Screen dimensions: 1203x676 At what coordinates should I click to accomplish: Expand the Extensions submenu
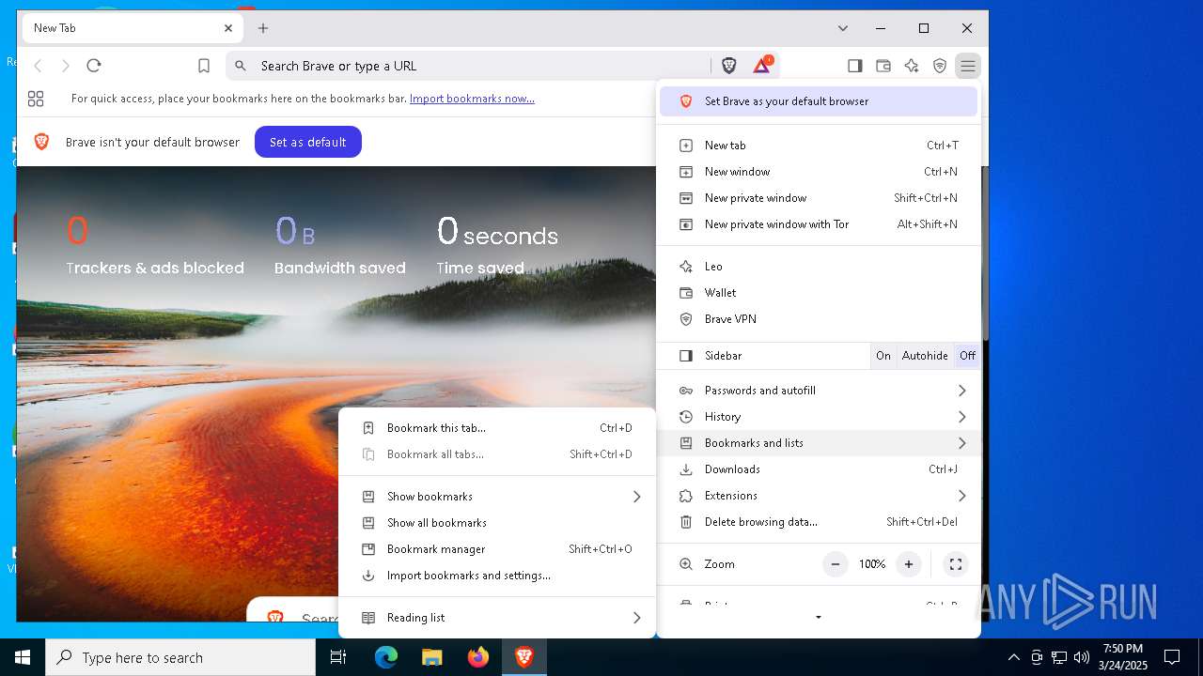point(819,496)
